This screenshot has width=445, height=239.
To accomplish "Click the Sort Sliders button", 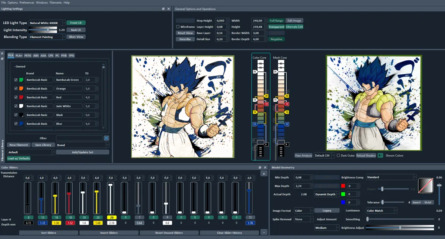I will [x=49, y=233].
